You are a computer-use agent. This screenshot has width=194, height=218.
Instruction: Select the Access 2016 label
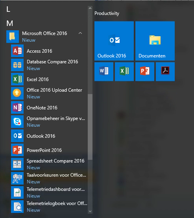pos(39,51)
